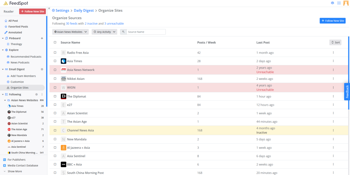Tick the select-all checkbox in header
Viewport: 350px width, 175px height.
(55, 43)
